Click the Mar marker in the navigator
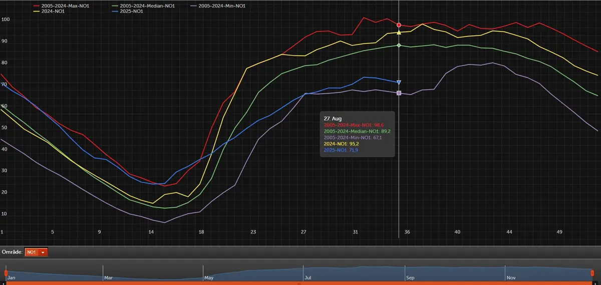 coord(109,277)
